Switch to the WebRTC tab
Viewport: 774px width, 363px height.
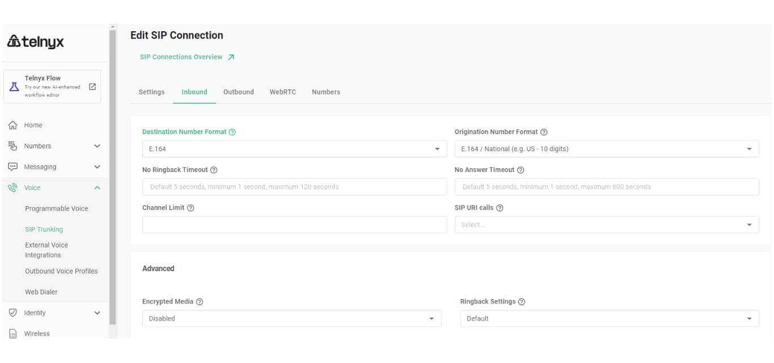[x=283, y=92]
